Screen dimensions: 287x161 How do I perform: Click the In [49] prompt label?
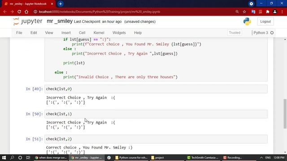pyautogui.click(x=34, y=89)
